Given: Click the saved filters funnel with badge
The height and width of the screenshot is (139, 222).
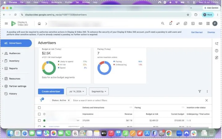Looking at the screenshot, I should (x=42, y=100).
